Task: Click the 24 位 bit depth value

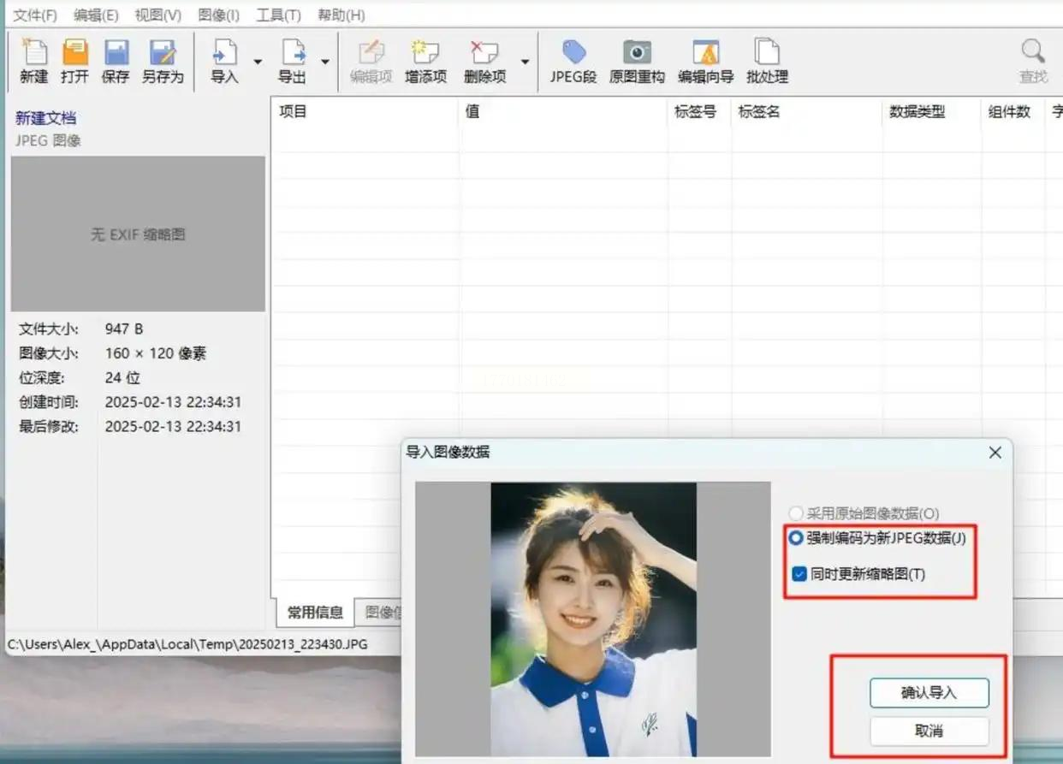Action: [x=122, y=377]
